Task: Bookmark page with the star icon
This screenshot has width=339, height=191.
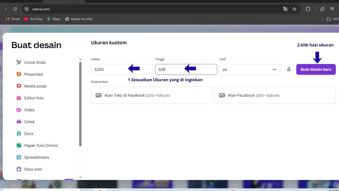Action: [x=294, y=9]
